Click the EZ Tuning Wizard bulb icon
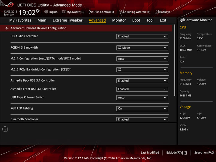The width and height of the screenshot is (216, 162). pyautogui.click(x=120, y=12)
